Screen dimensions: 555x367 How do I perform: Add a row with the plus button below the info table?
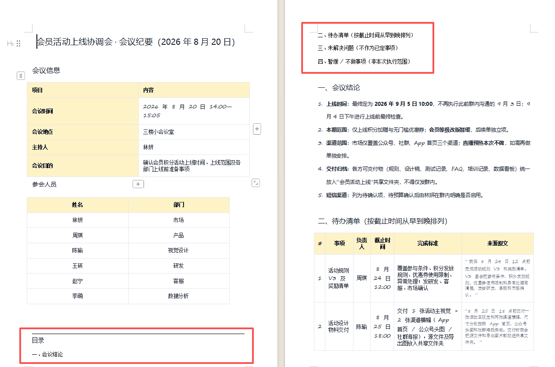click(x=138, y=184)
